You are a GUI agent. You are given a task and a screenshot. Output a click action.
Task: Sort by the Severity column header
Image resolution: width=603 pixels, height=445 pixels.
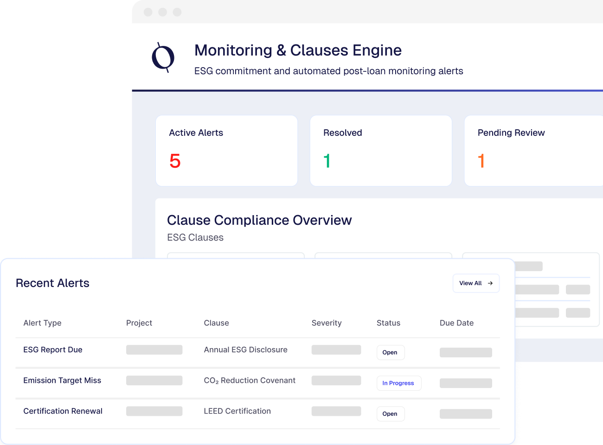pyautogui.click(x=327, y=323)
